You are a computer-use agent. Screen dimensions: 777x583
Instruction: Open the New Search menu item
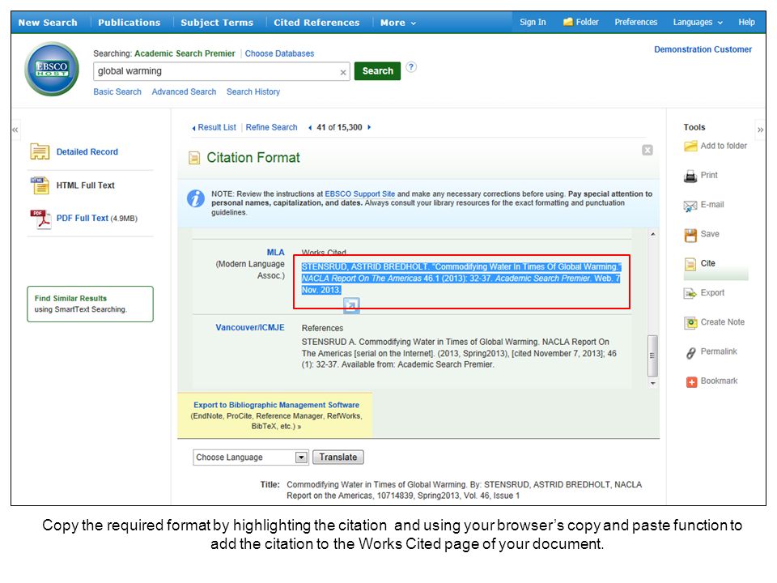point(48,23)
